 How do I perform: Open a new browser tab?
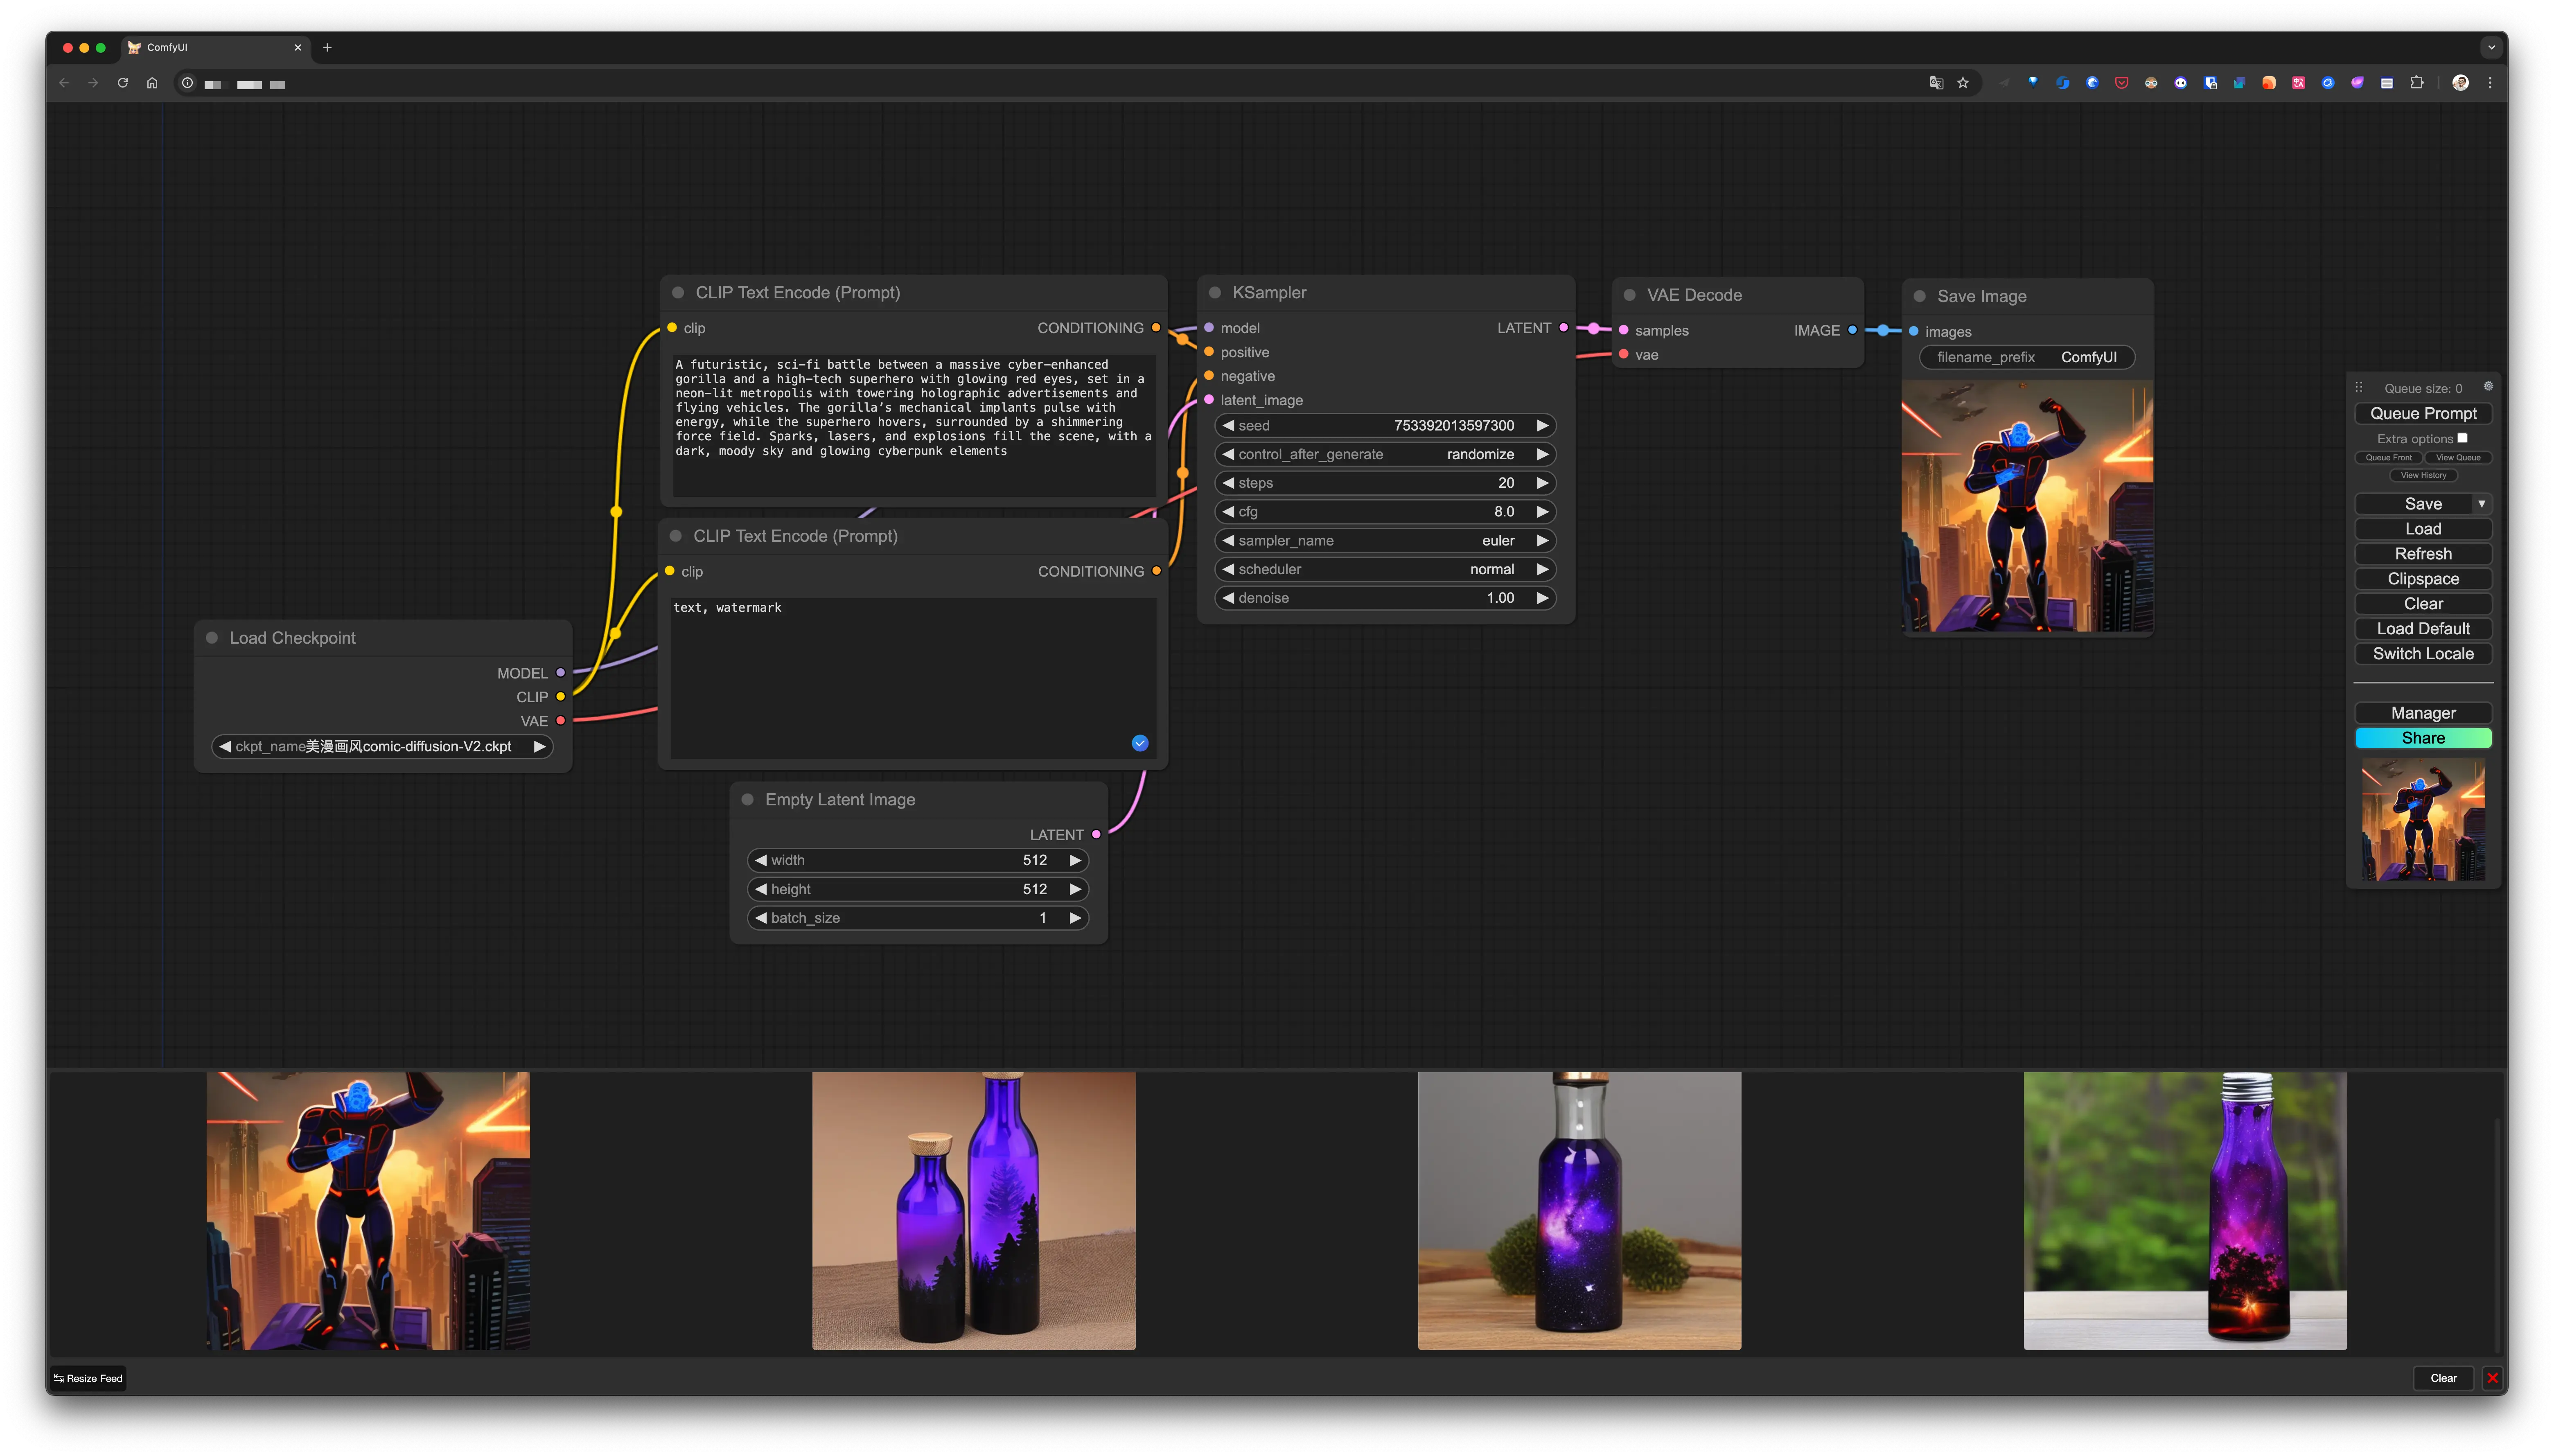click(x=327, y=47)
